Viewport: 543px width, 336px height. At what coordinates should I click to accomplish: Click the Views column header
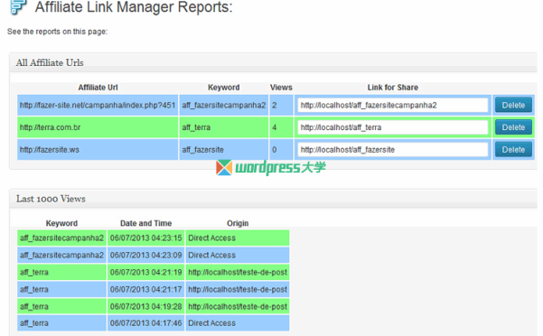coord(281,88)
